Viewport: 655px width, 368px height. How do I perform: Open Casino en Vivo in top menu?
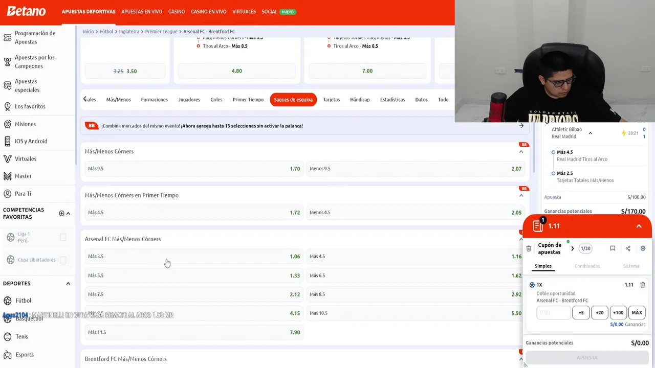coord(208,11)
